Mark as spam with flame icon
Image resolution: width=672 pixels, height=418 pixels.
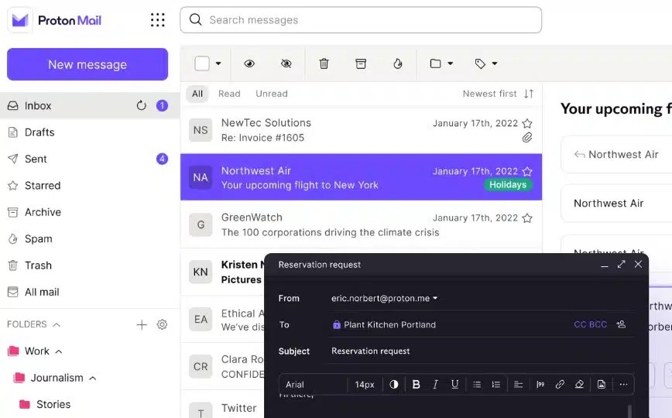click(398, 63)
